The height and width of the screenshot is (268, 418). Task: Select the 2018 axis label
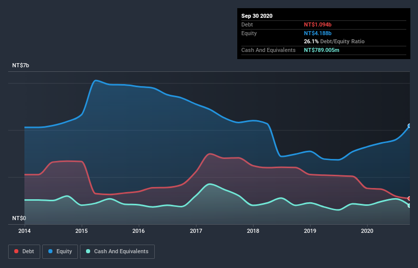253,231
